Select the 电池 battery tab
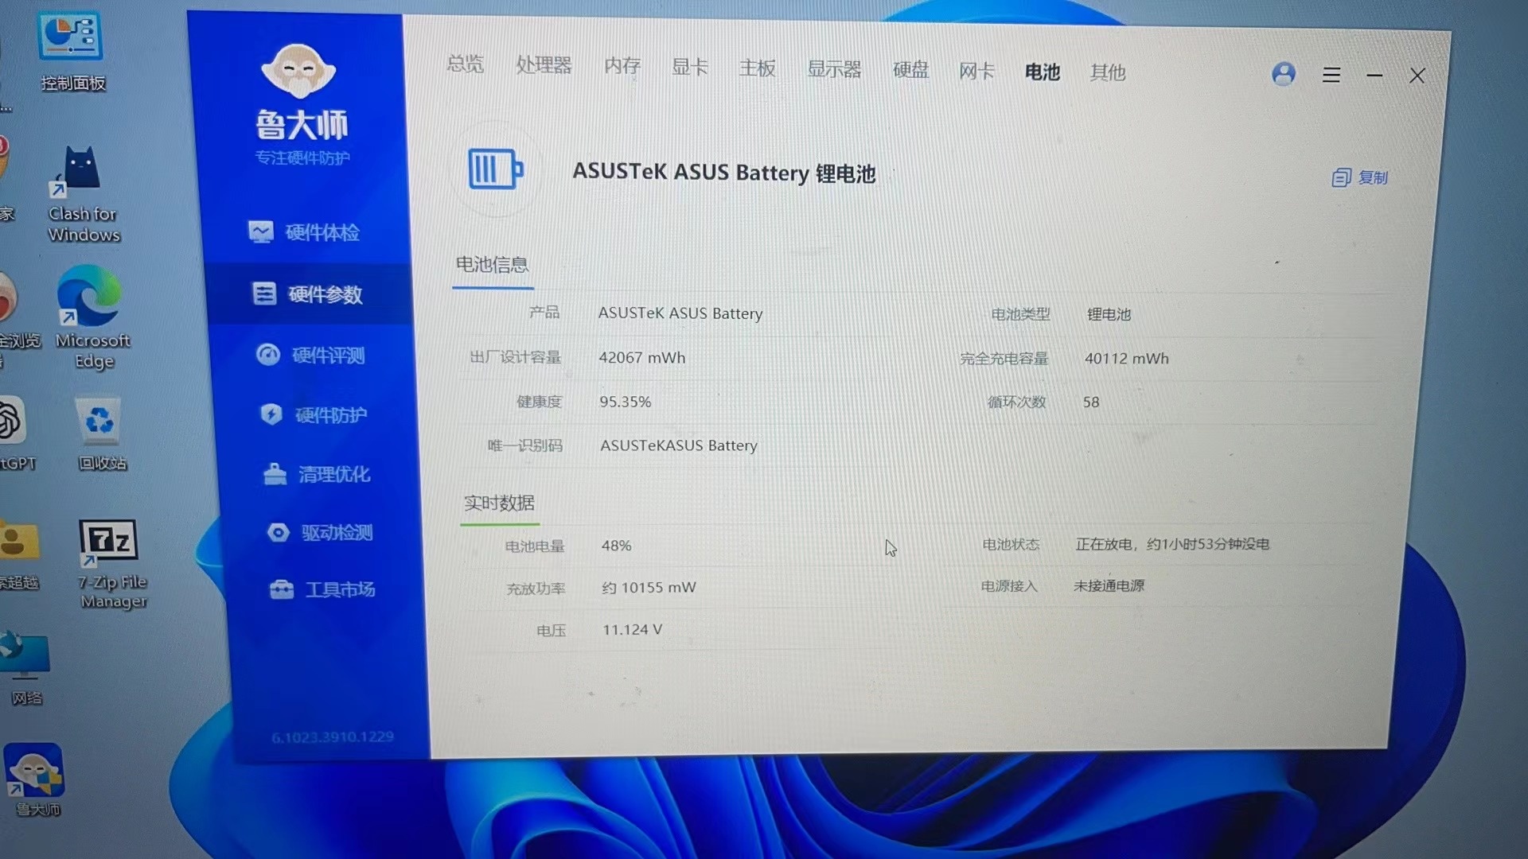The height and width of the screenshot is (859, 1528). click(1042, 72)
